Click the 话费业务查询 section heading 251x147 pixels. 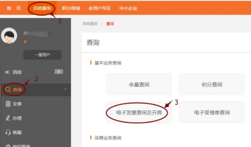(108, 138)
